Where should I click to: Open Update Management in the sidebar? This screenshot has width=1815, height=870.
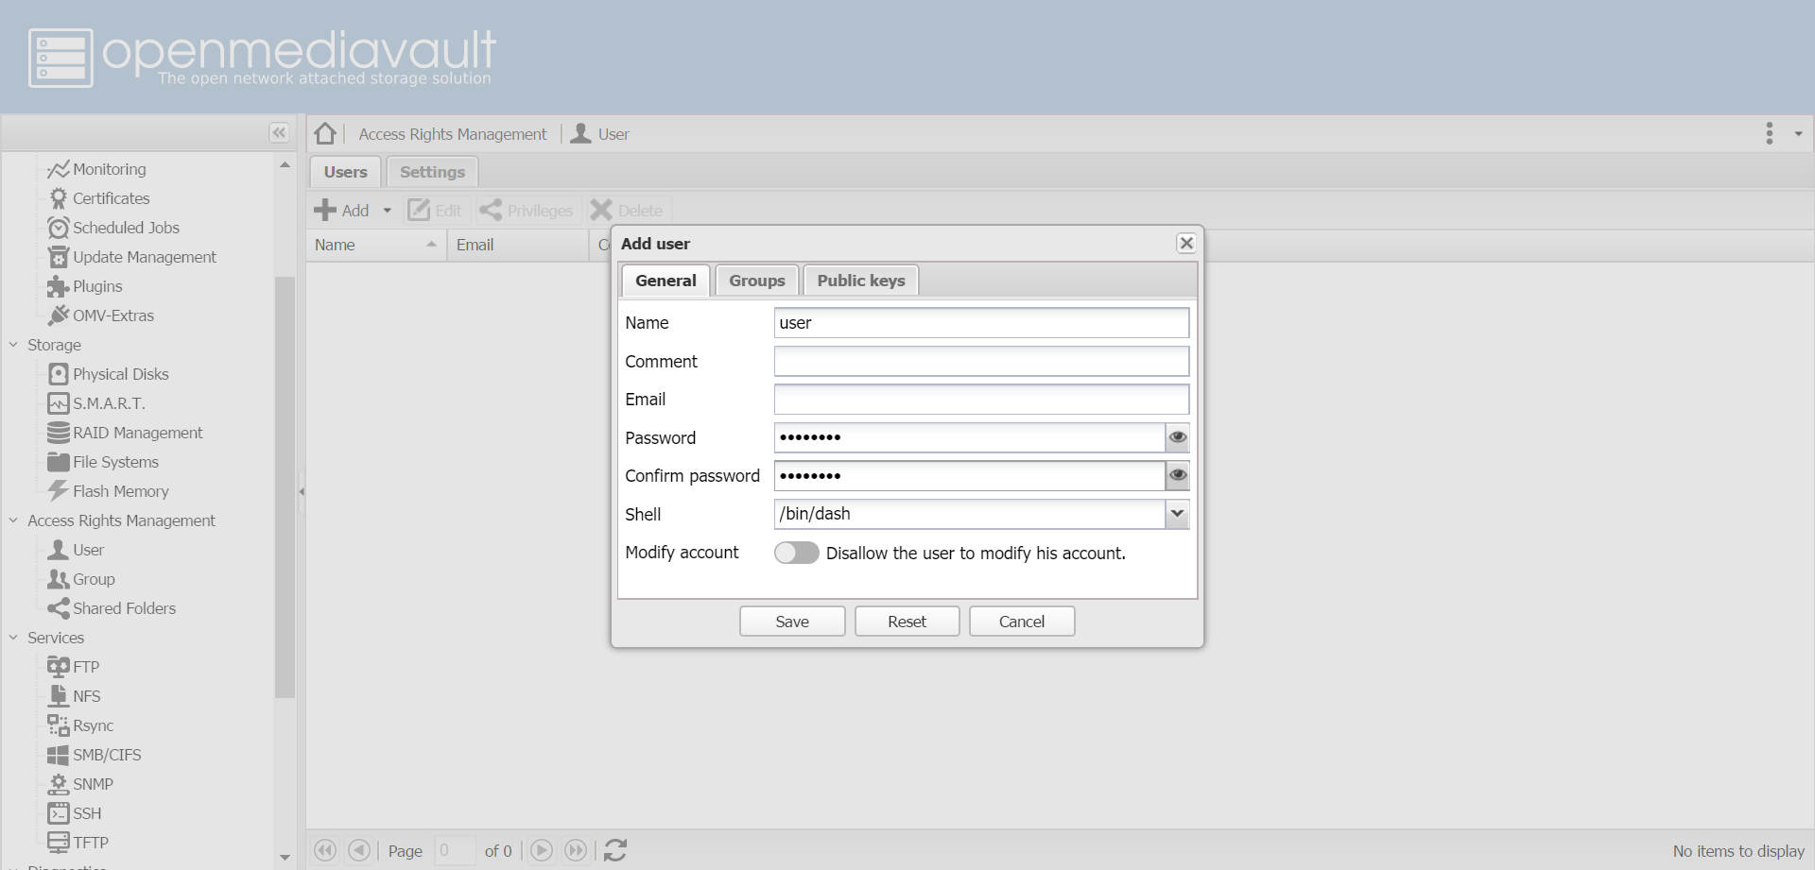point(132,257)
